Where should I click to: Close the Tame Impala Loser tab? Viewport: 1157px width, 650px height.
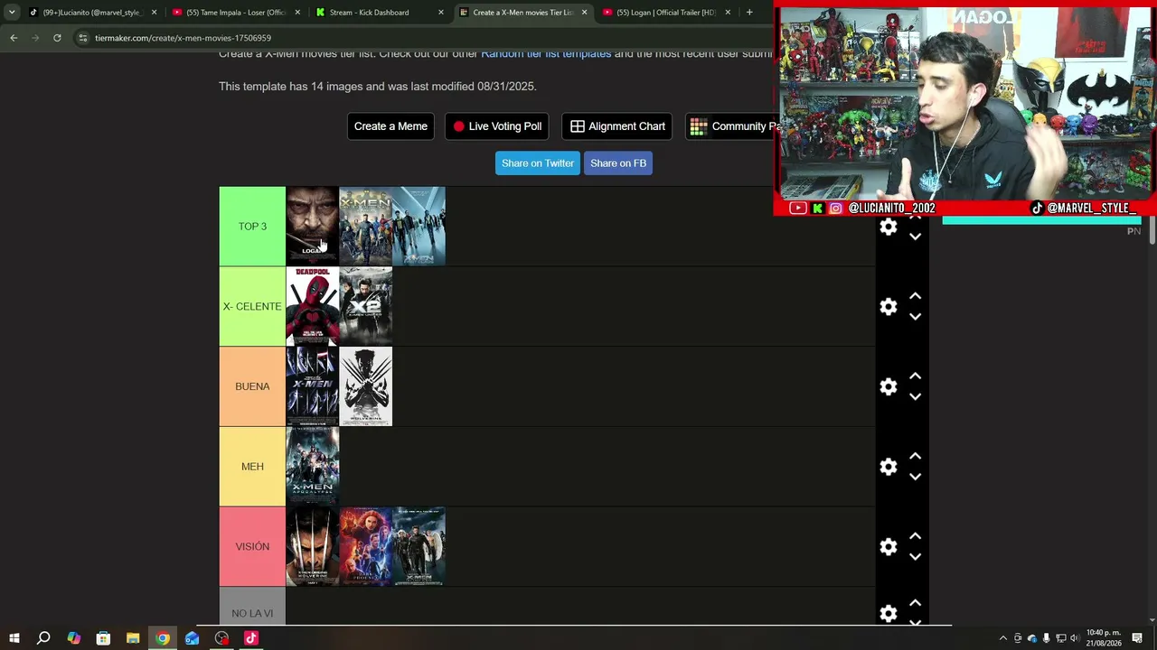pyautogui.click(x=297, y=13)
